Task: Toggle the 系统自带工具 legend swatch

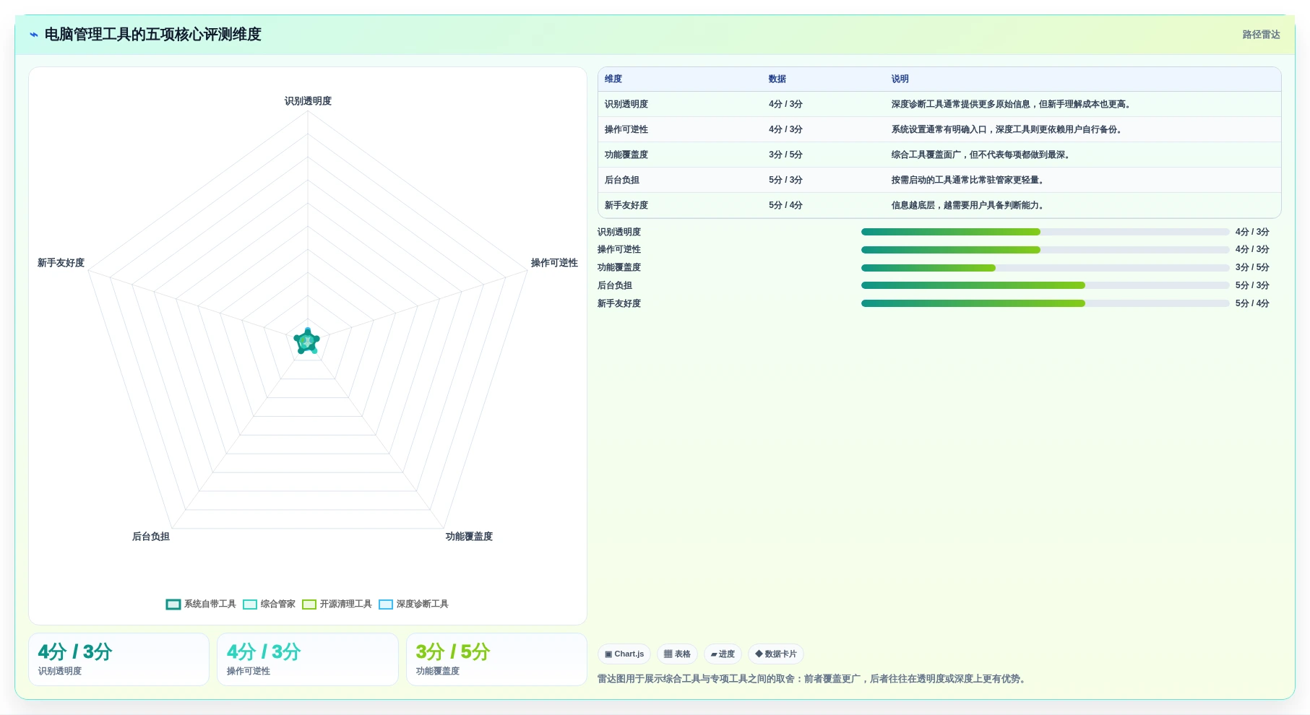Action: coord(173,604)
